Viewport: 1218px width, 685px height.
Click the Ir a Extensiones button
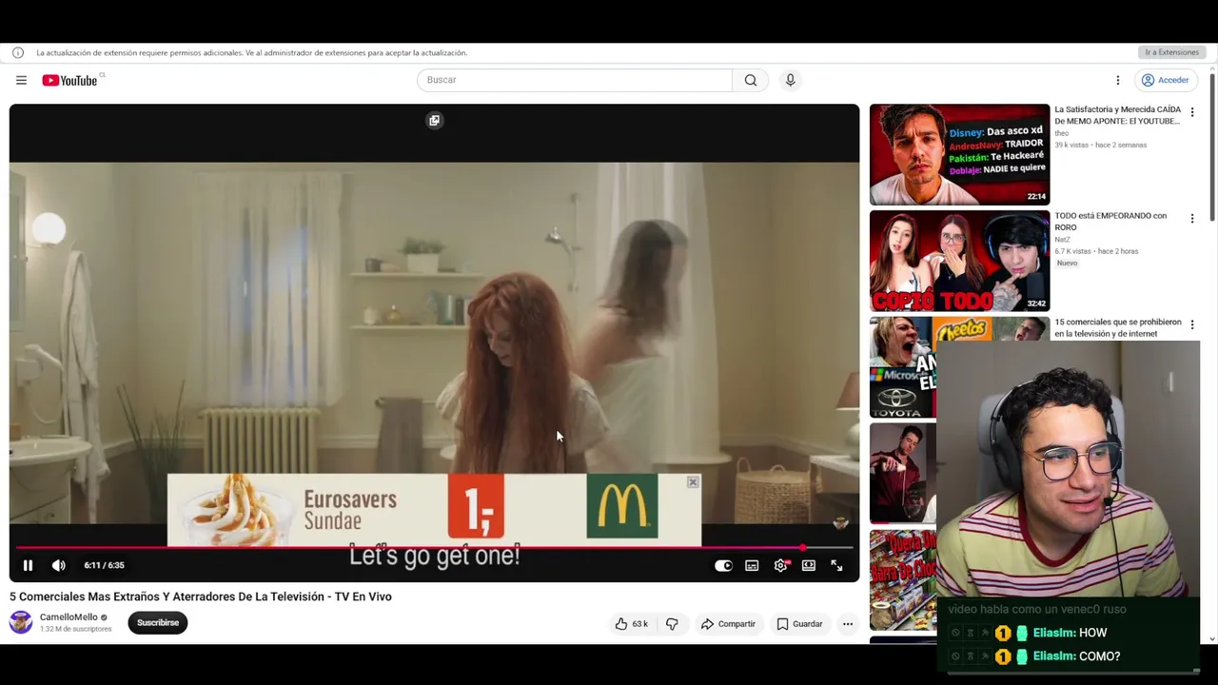point(1171,52)
